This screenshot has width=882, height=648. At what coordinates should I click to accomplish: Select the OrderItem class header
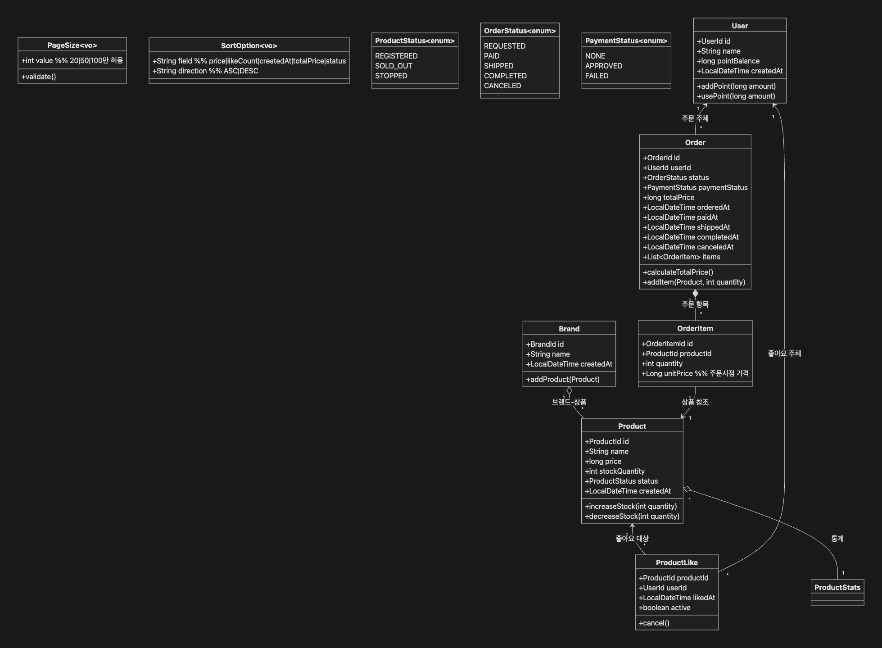695,328
